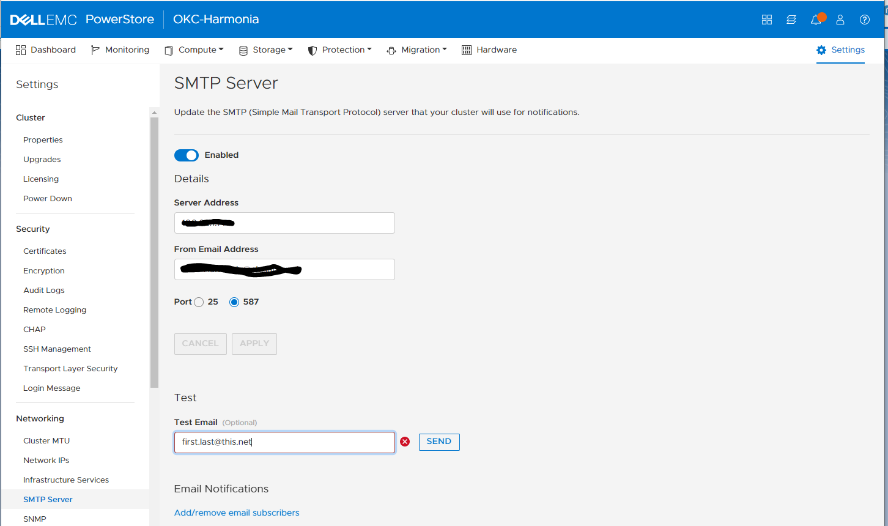Viewport: 888px width, 526px height.
Task: Select port 25 radio button
Action: pyautogui.click(x=199, y=302)
